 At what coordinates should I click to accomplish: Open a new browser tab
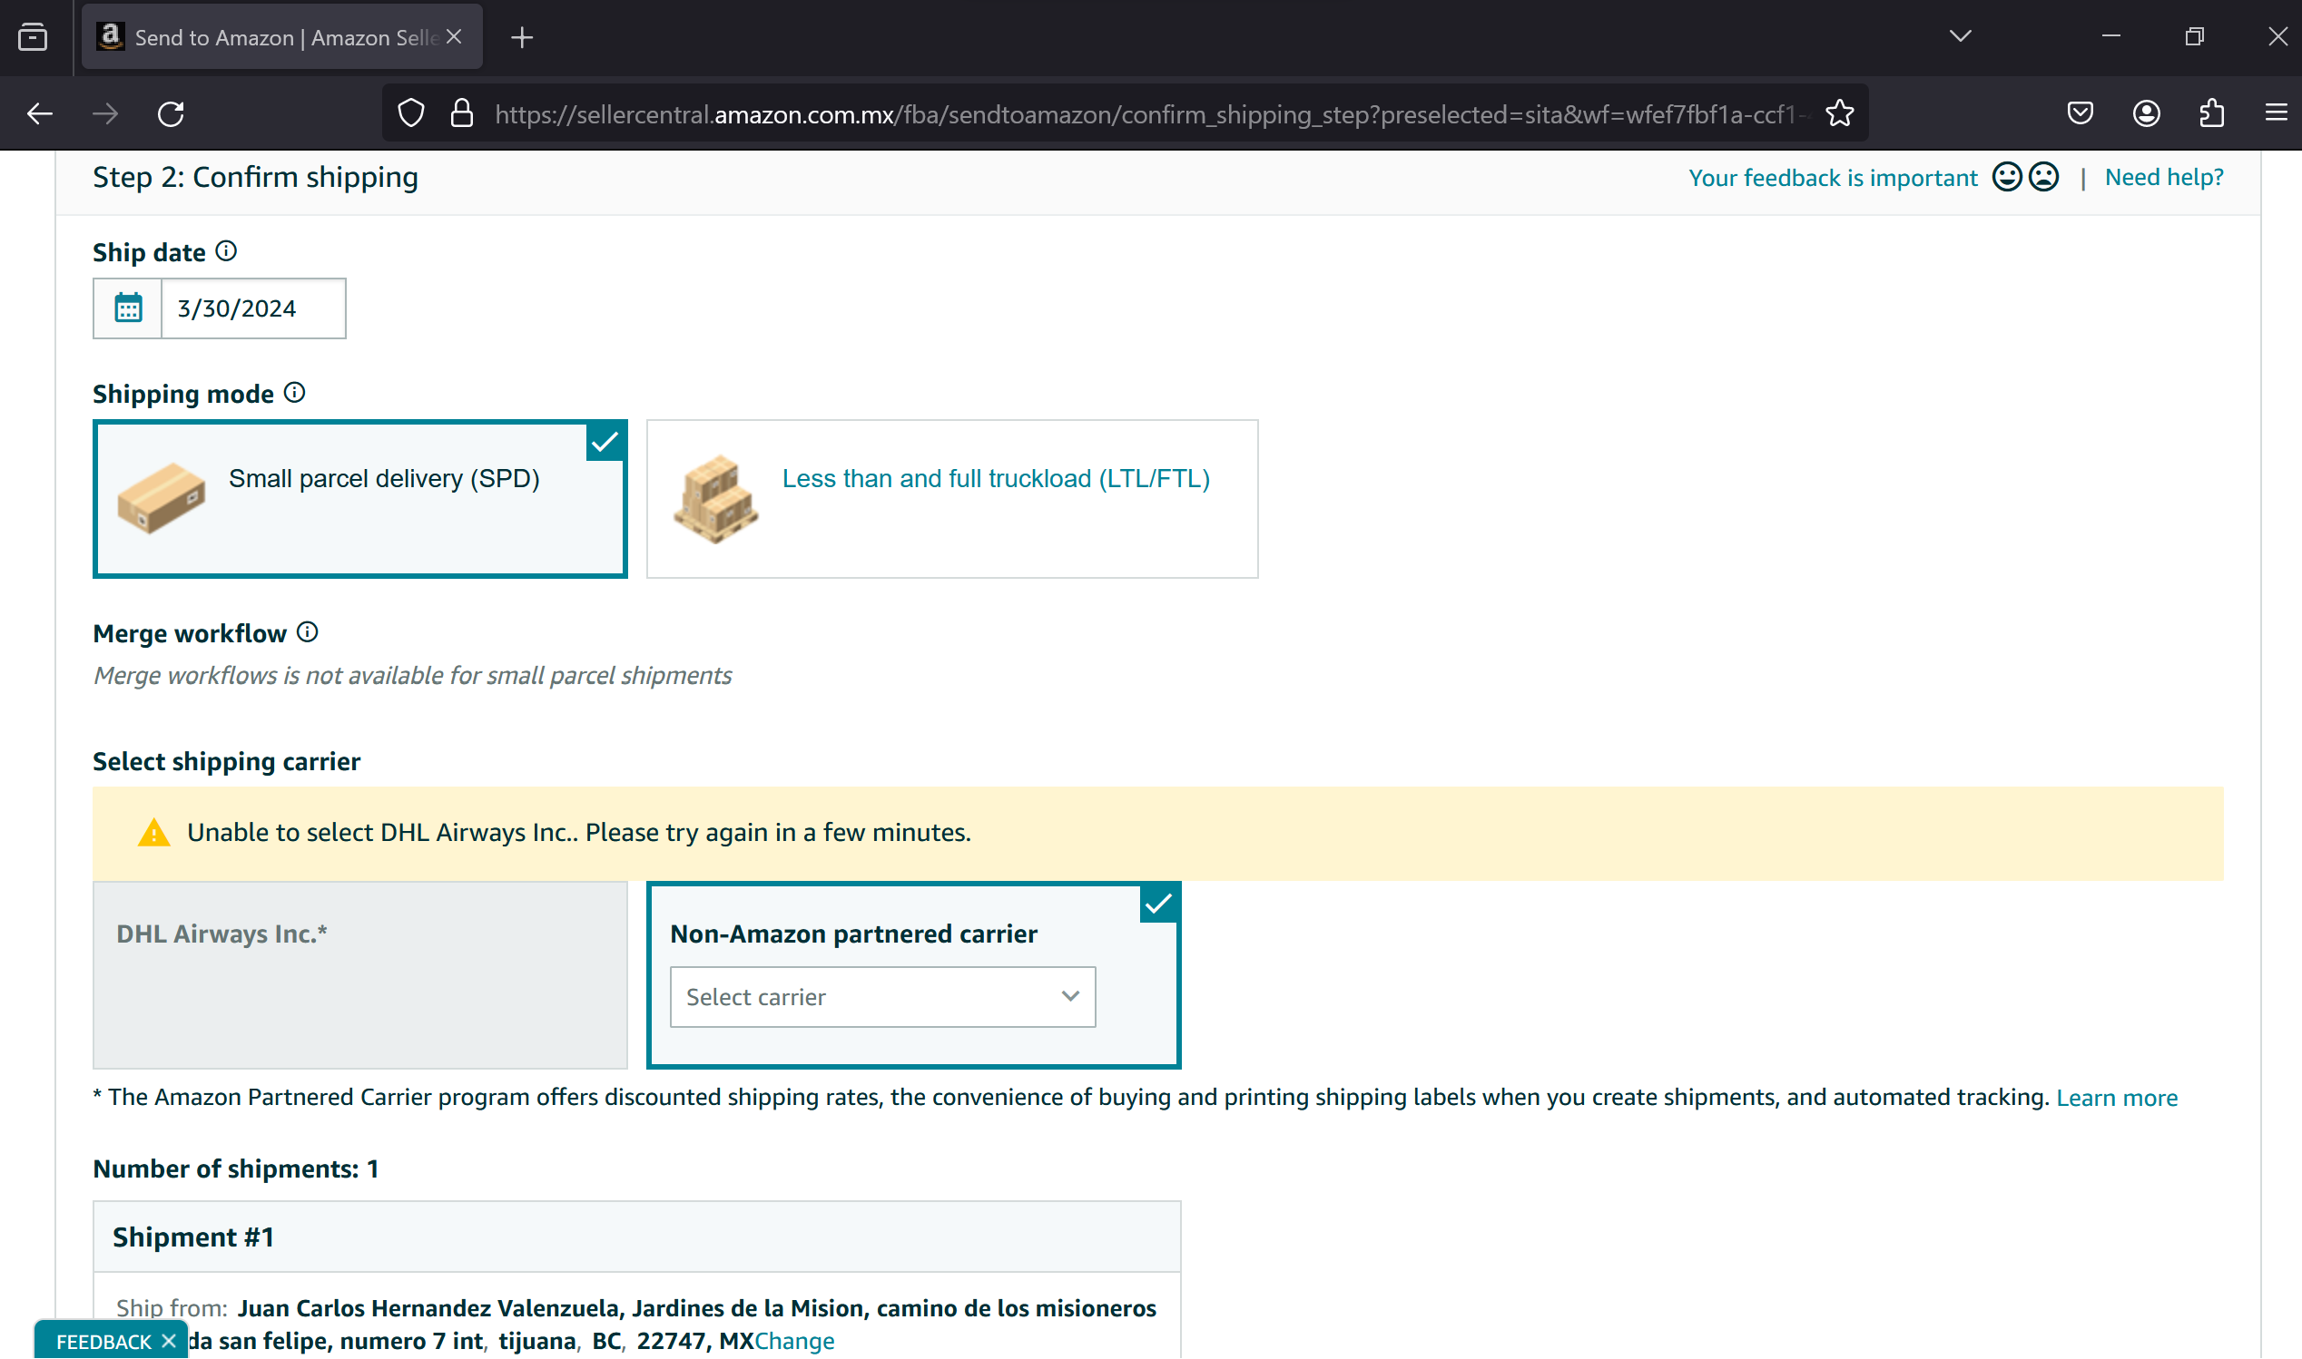click(522, 37)
